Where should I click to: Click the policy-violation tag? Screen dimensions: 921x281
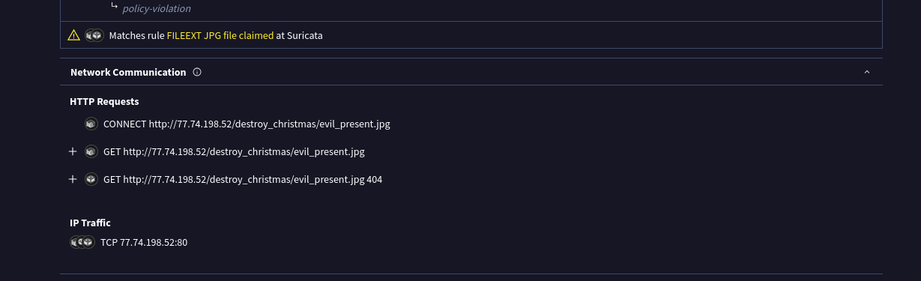coord(157,9)
